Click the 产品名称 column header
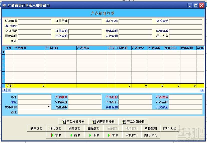The image size is (207, 143). (61, 48)
